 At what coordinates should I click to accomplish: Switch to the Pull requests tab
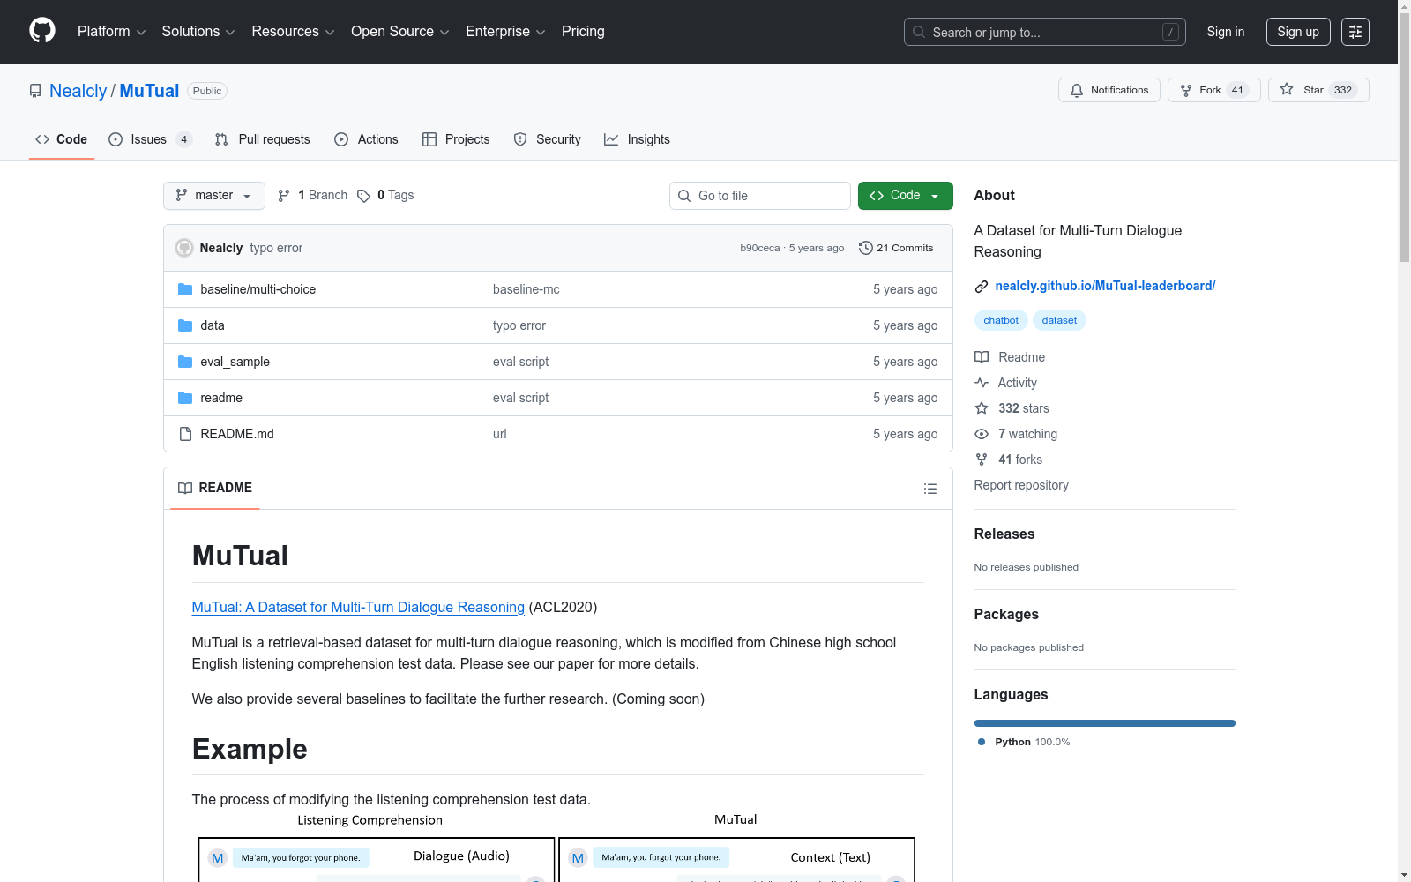pos(262,139)
